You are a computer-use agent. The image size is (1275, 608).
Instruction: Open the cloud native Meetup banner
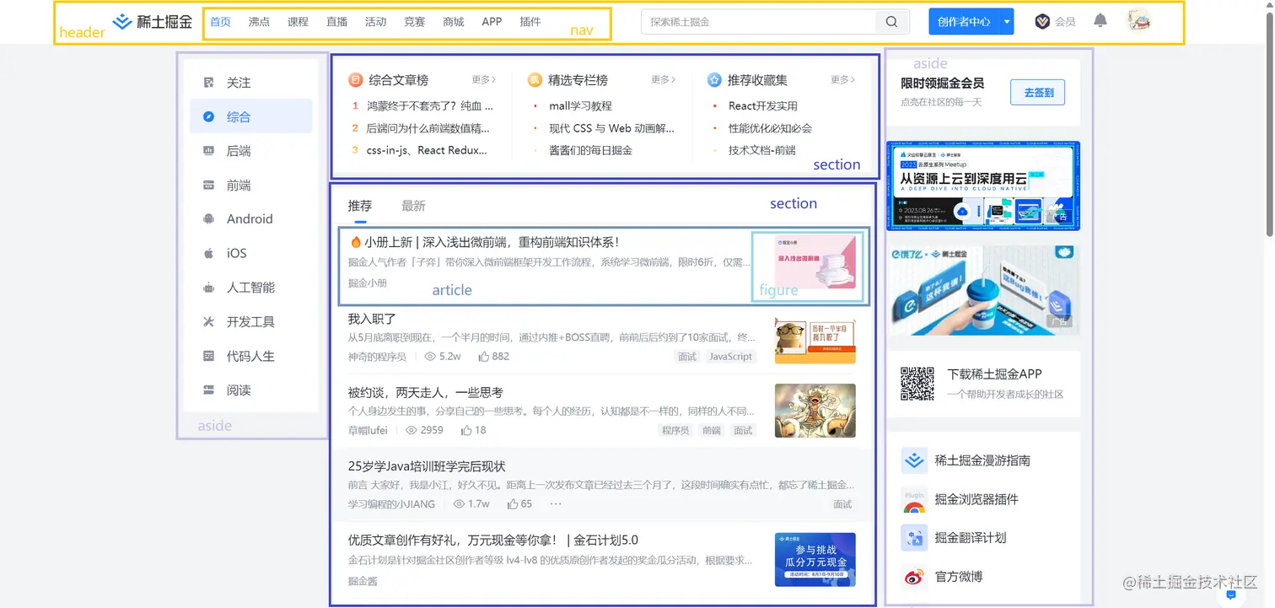pyautogui.click(x=983, y=186)
